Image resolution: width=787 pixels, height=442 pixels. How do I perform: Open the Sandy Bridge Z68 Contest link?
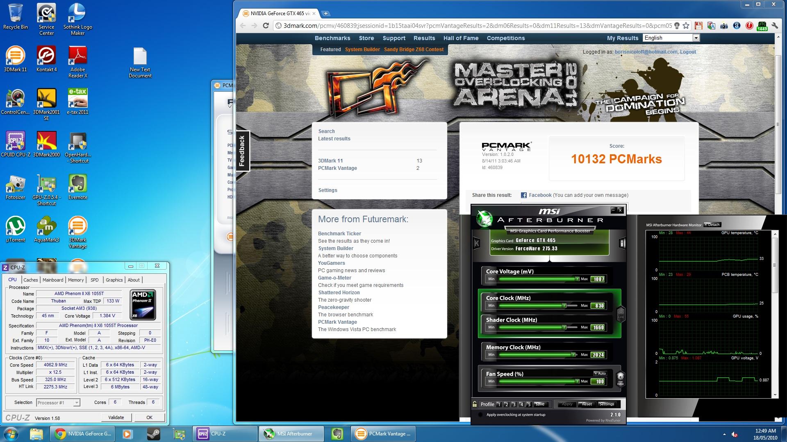click(414, 50)
